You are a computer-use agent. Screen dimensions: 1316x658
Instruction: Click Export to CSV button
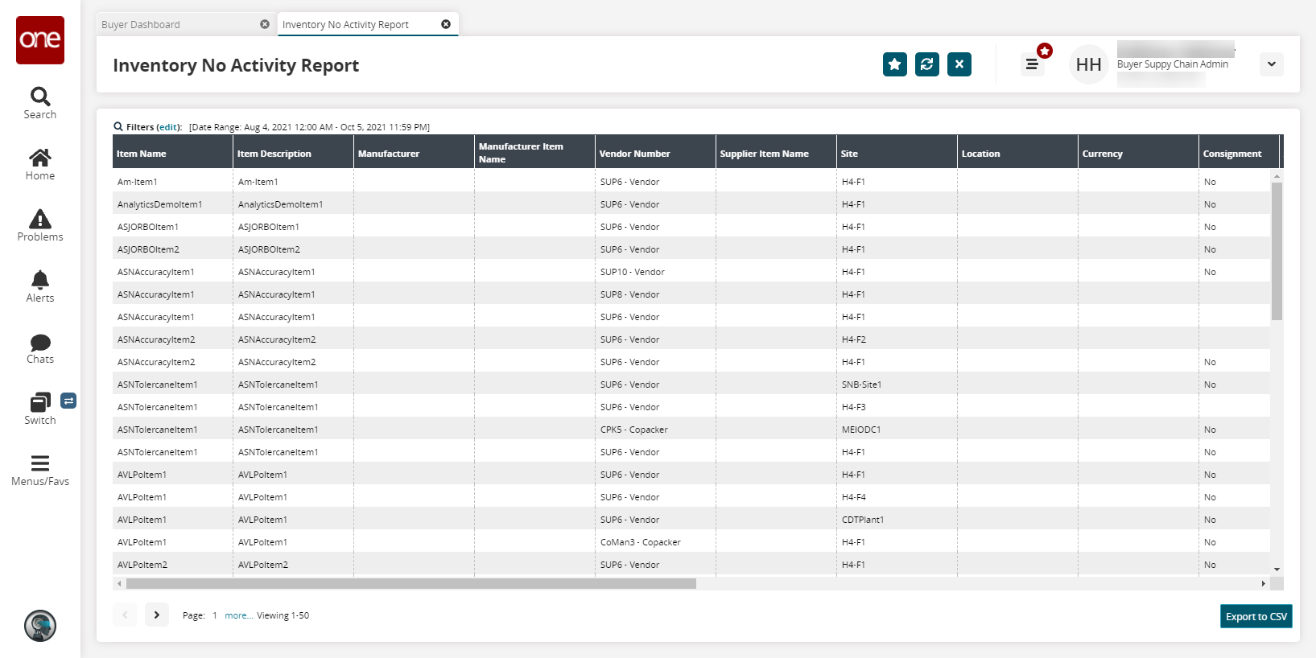(1256, 616)
